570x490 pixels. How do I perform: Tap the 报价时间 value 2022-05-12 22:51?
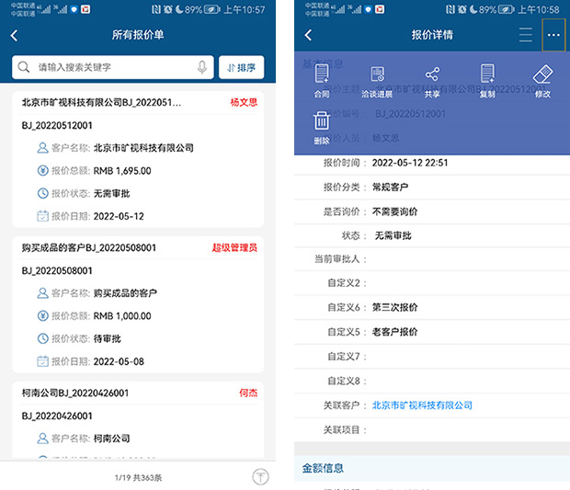click(x=410, y=163)
